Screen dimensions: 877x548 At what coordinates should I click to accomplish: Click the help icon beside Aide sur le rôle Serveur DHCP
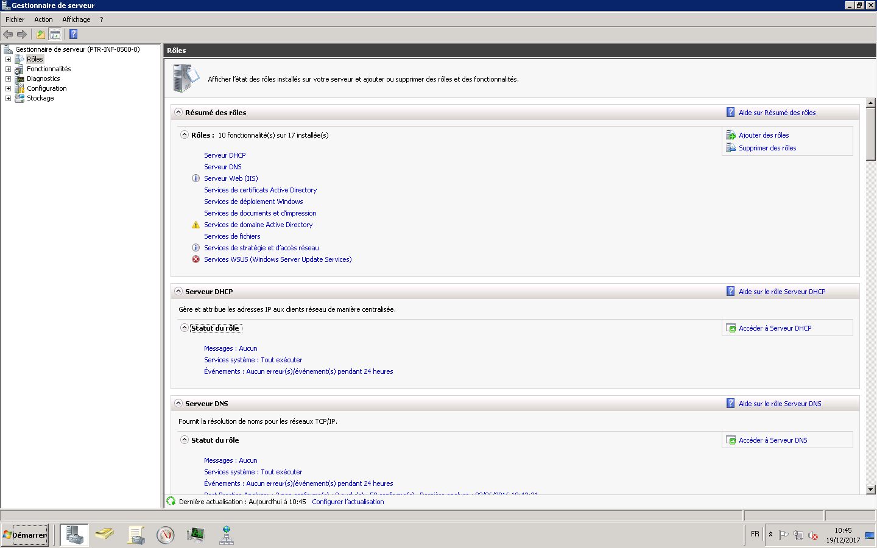731,291
